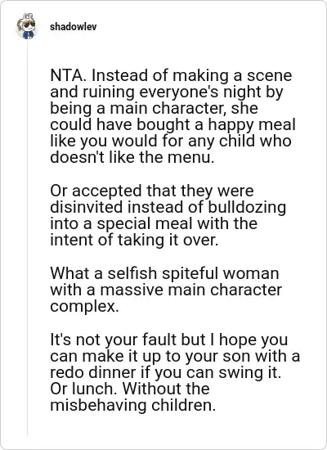The height and width of the screenshot is (450, 327).
Task: Click the phrase "selfish spiteful woman"
Action: [x=193, y=273]
